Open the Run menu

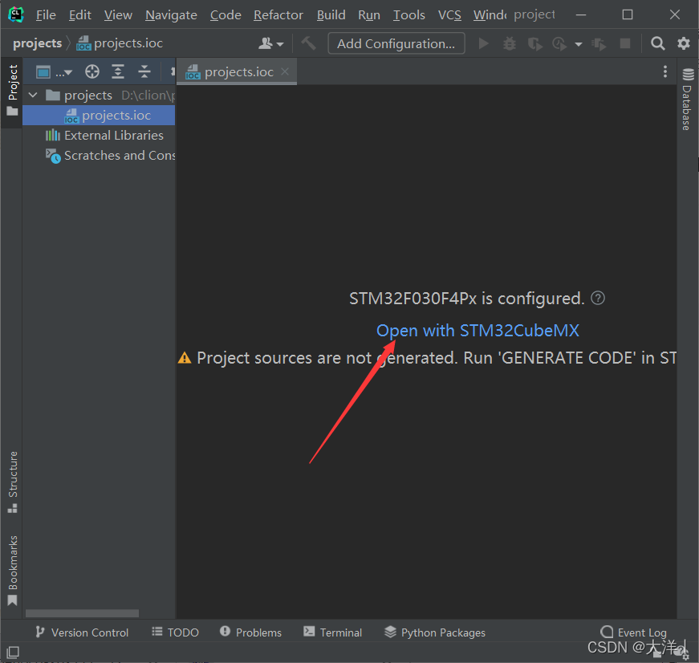click(369, 15)
